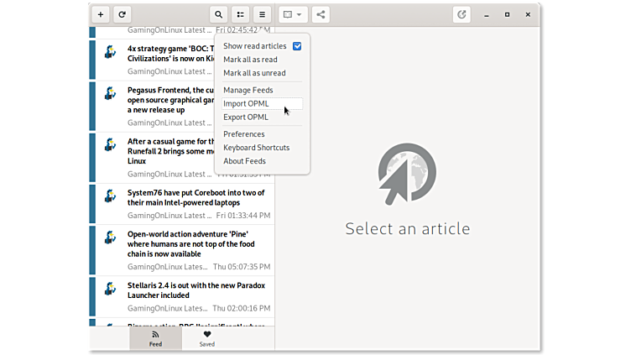Click Mark all as unread
The image size is (631, 355).
(254, 73)
